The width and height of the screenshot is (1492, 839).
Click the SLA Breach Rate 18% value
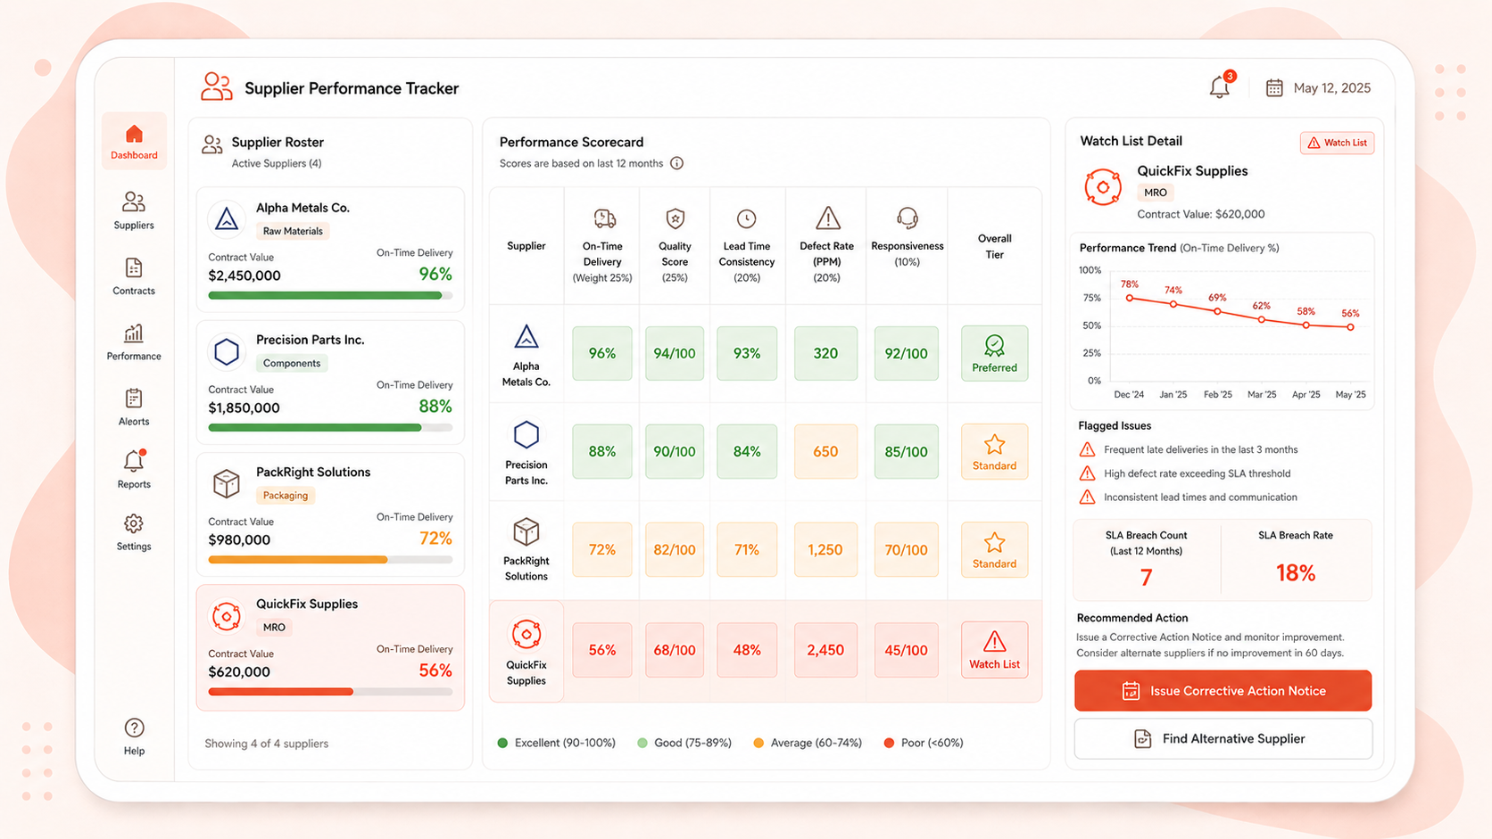point(1296,573)
